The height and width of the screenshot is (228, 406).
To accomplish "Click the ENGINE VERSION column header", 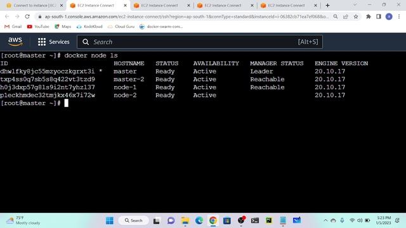I will point(341,63).
